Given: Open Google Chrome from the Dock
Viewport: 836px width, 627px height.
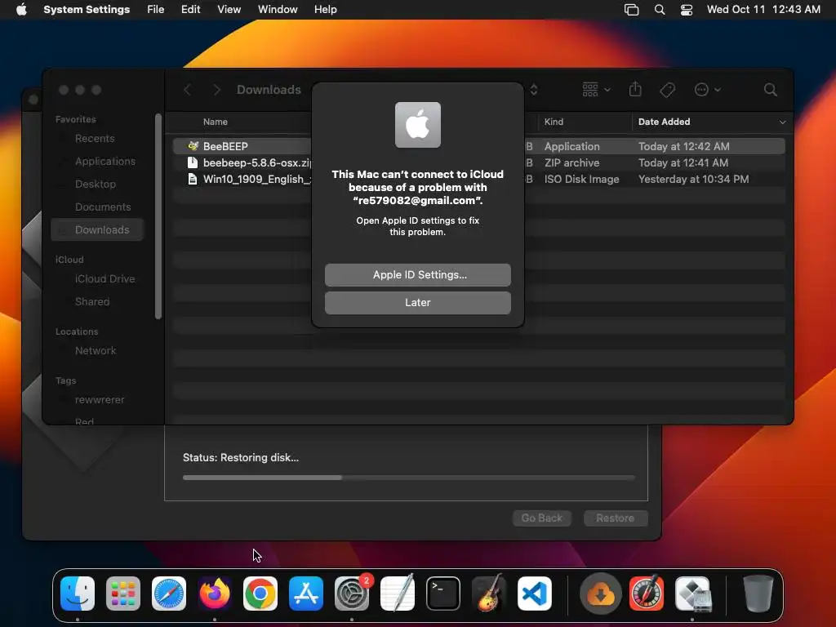Looking at the screenshot, I should 260,594.
